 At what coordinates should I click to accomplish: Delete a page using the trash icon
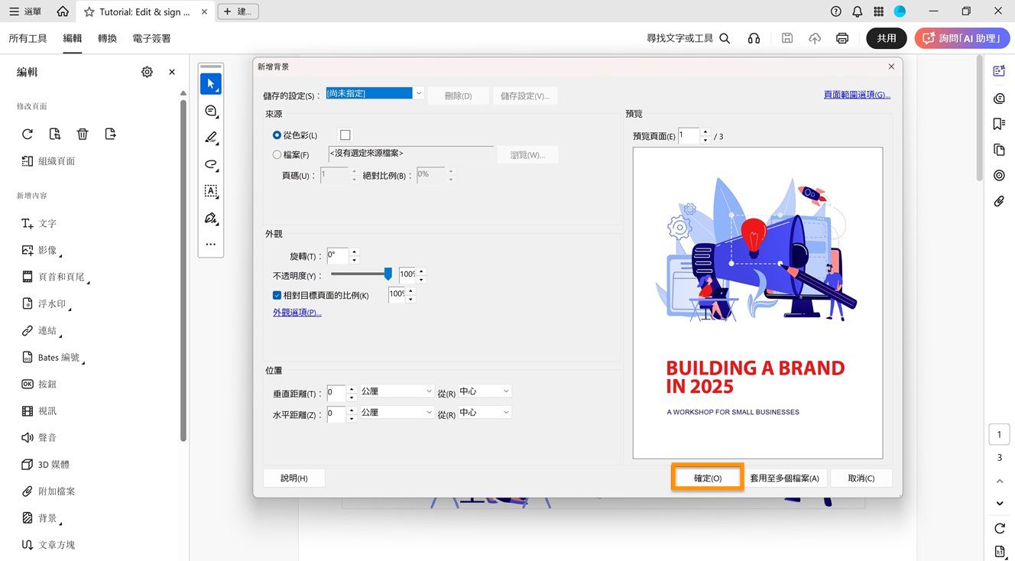pyautogui.click(x=82, y=134)
